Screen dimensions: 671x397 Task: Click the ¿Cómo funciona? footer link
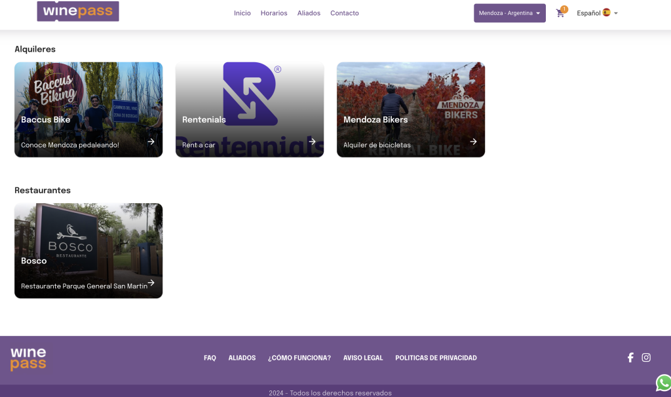click(x=299, y=358)
